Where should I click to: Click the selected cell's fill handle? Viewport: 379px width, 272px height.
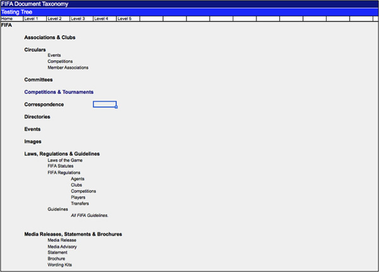(116, 107)
